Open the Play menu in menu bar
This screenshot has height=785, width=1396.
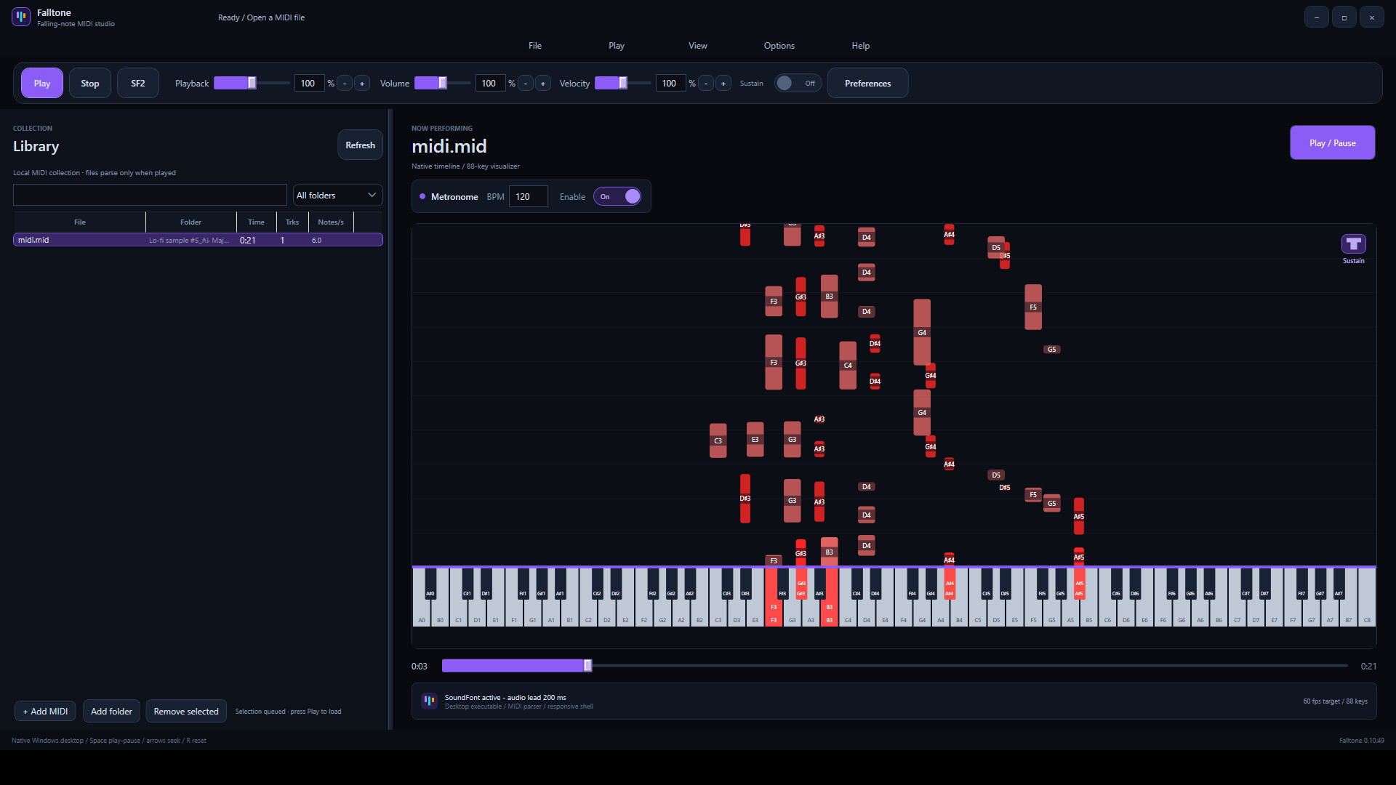click(617, 45)
